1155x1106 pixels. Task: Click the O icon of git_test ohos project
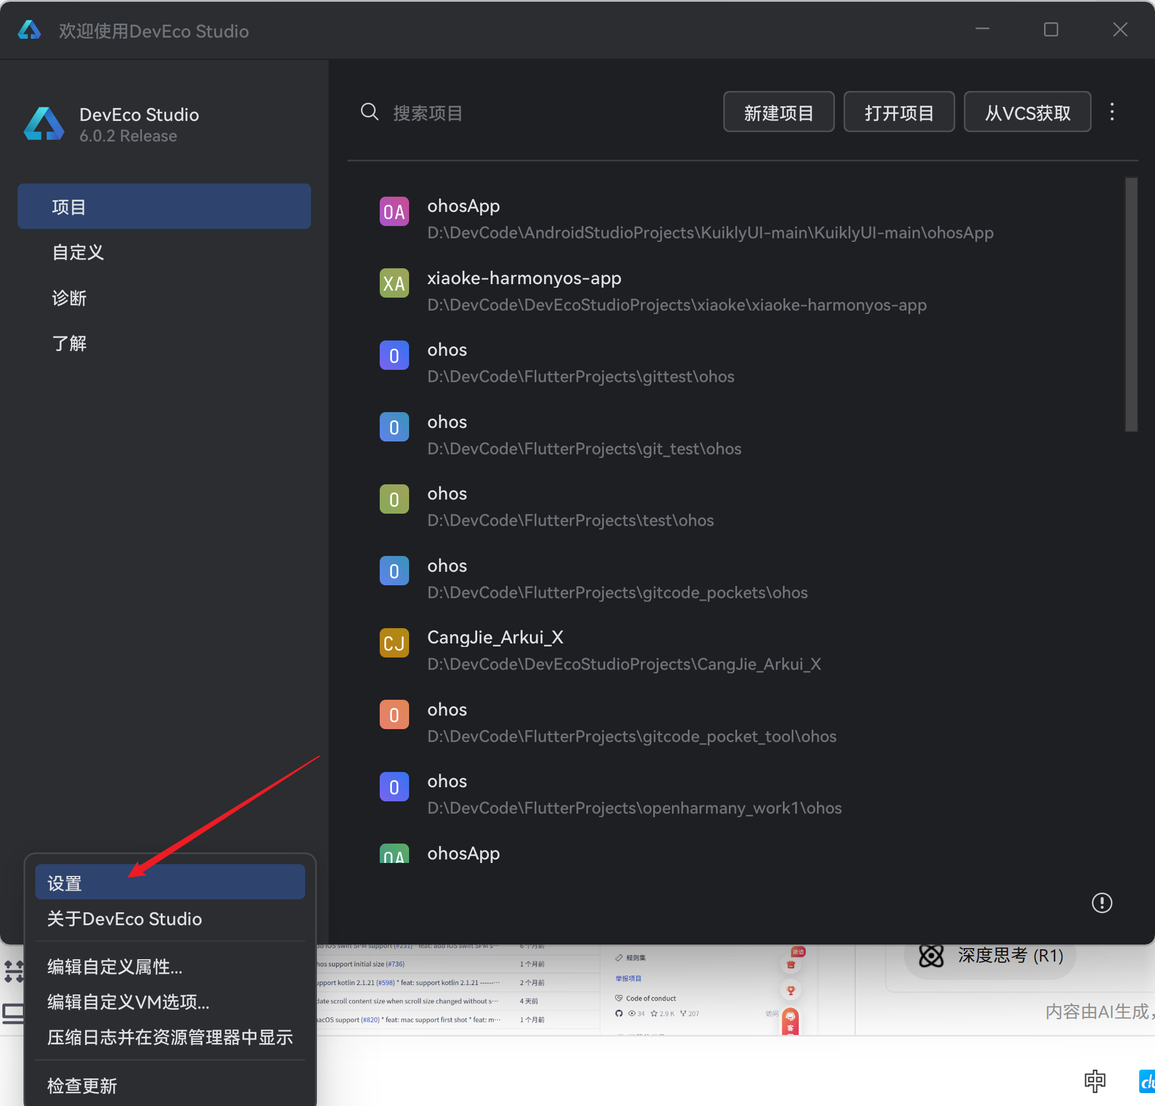[394, 427]
